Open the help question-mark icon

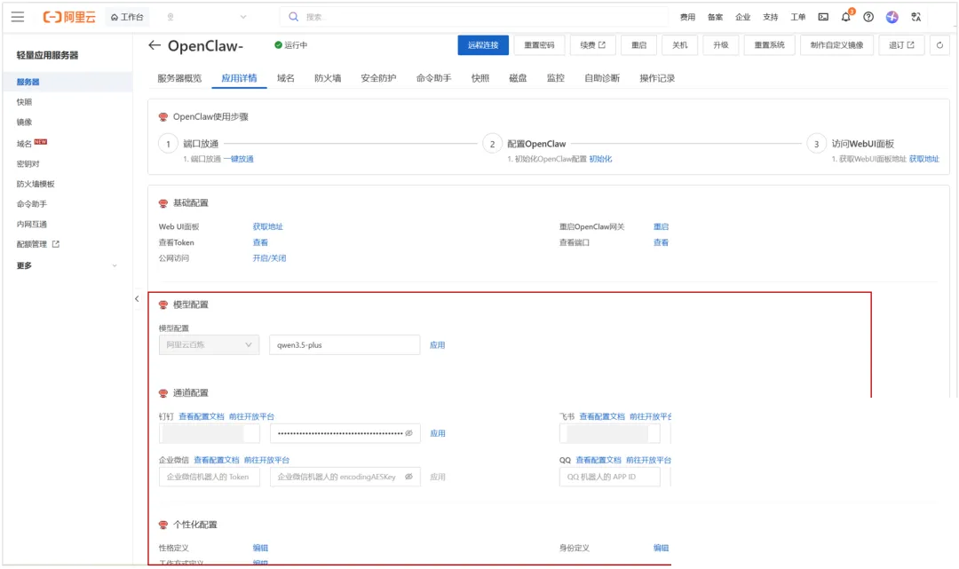[x=868, y=17]
